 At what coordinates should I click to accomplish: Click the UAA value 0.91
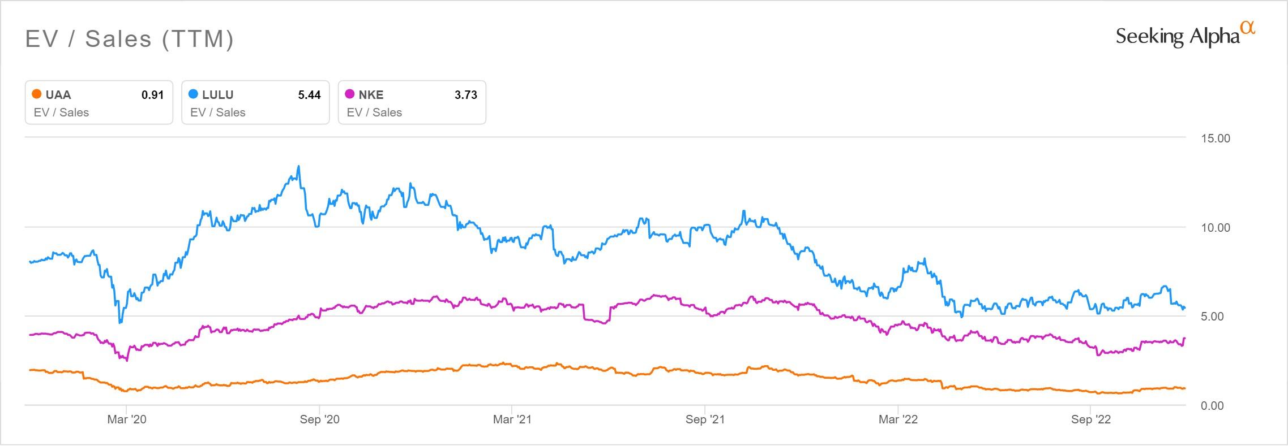152,95
